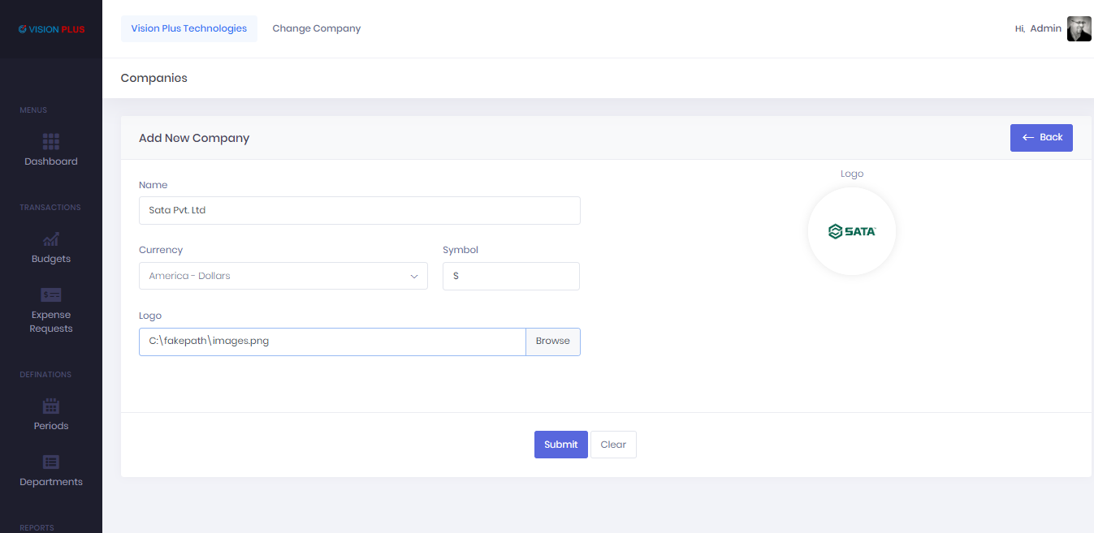Viewport: 1094px width, 533px height.
Task: Click the Clear button
Action: click(613, 445)
